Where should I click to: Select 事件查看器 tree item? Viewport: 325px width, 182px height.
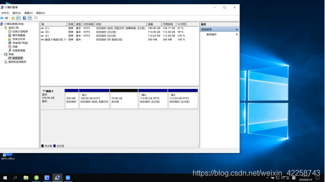19,36
